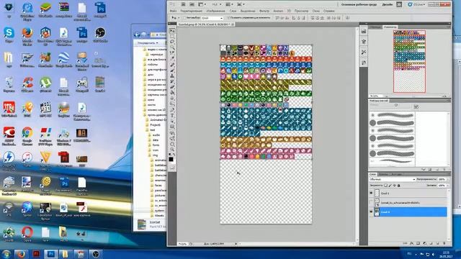Image resolution: width=461 pixels, height=259 pixels.
Task: Switch to Дизайн workspace
Action: (388, 4)
